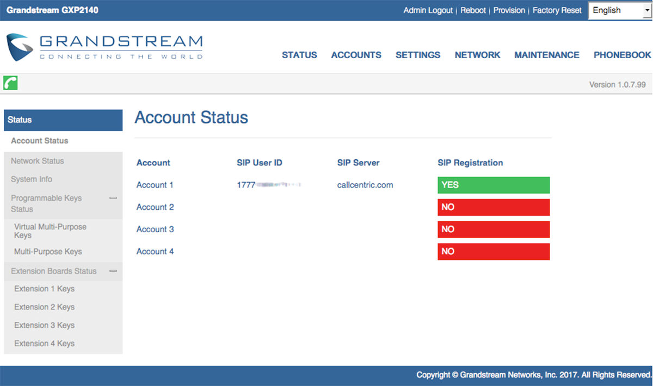
Task: Click the Reboot link
Action: click(473, 10)
